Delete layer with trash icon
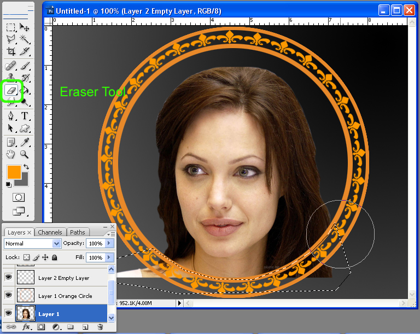420x334 pixels. (x=100, y=327)
